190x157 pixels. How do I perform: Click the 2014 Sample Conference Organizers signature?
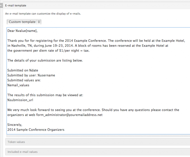(x=36, y=130)
